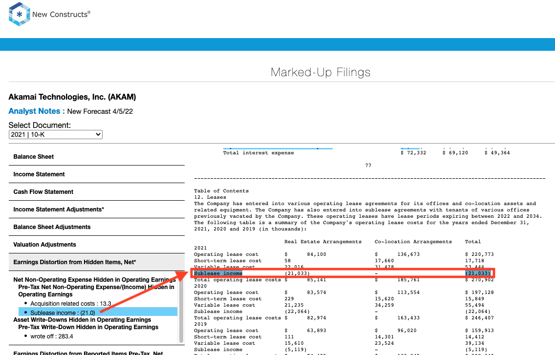Click the $ 159,913 2019 operating lease total
Screen dimensions: 555x355
pos(479,331)
